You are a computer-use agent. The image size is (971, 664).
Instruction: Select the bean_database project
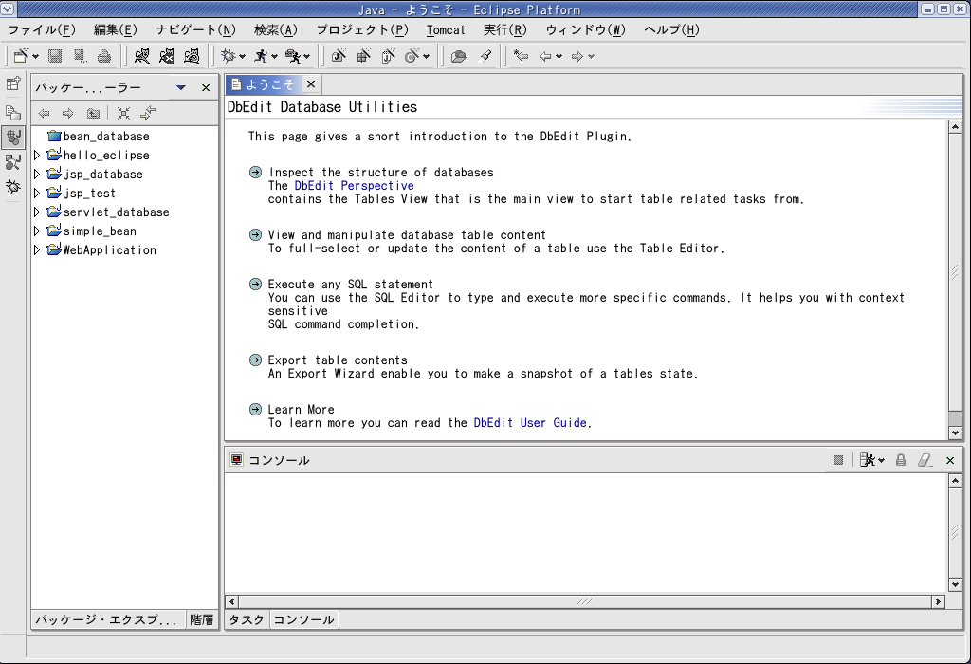point(99,137)
